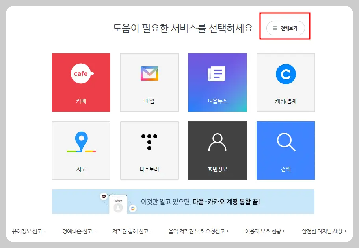Go to 저작권 침해 신고 link
Viewport: 359px width, 248px height.
(x=132, y=231)
